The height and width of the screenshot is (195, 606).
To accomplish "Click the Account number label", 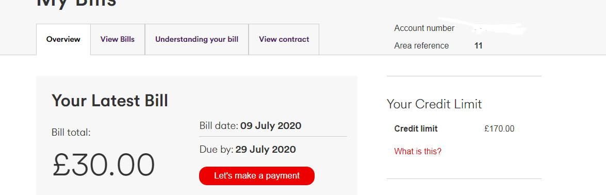I will [x=424, y=28].
